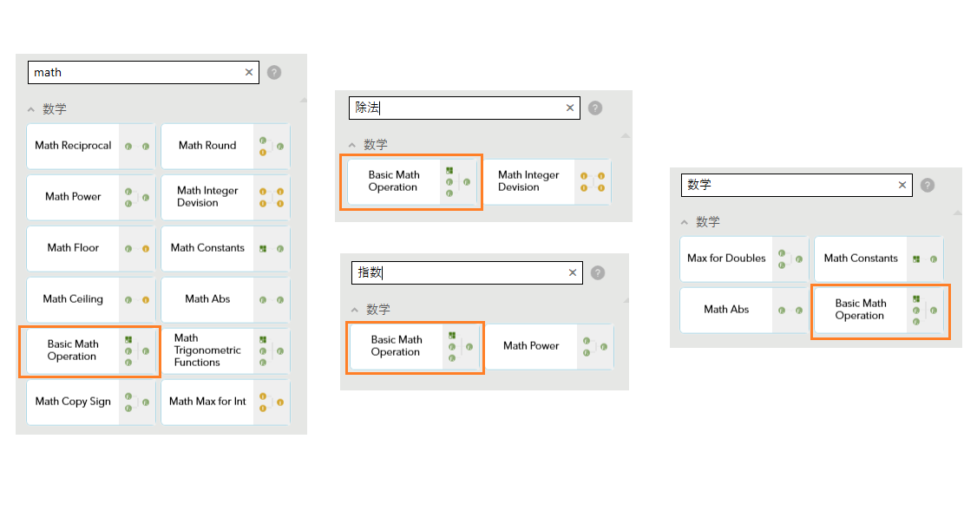
Task: Select Math Trigonometric Functions node
Action: point(207,350)
